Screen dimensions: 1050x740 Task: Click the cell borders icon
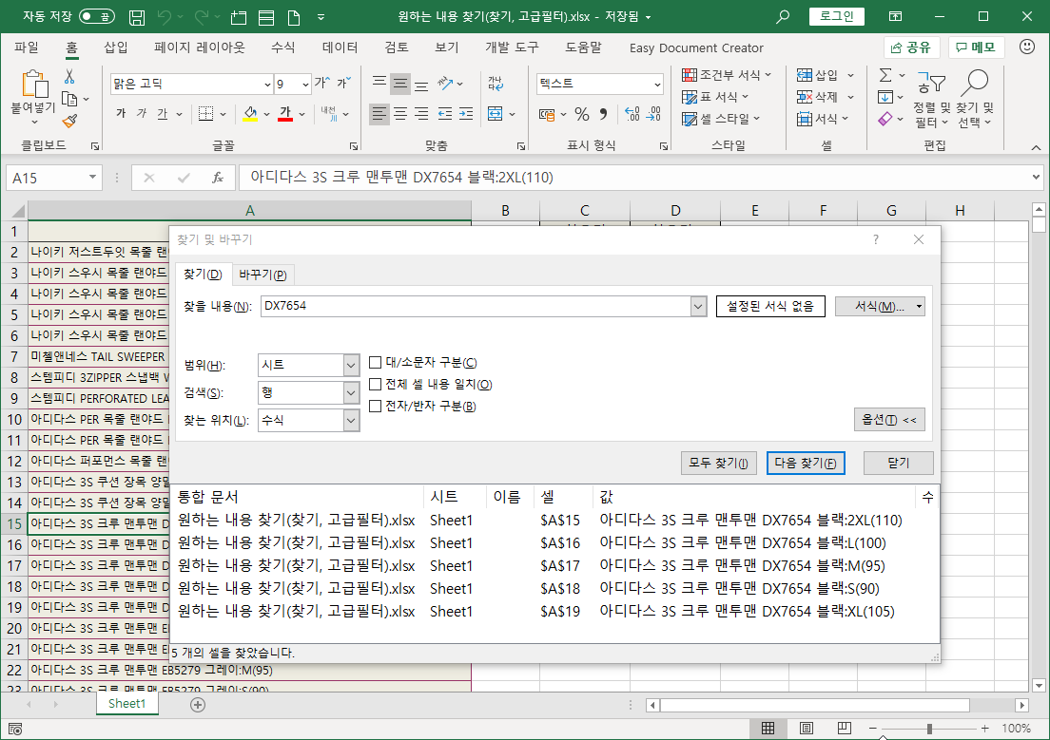tap(205, 114)
